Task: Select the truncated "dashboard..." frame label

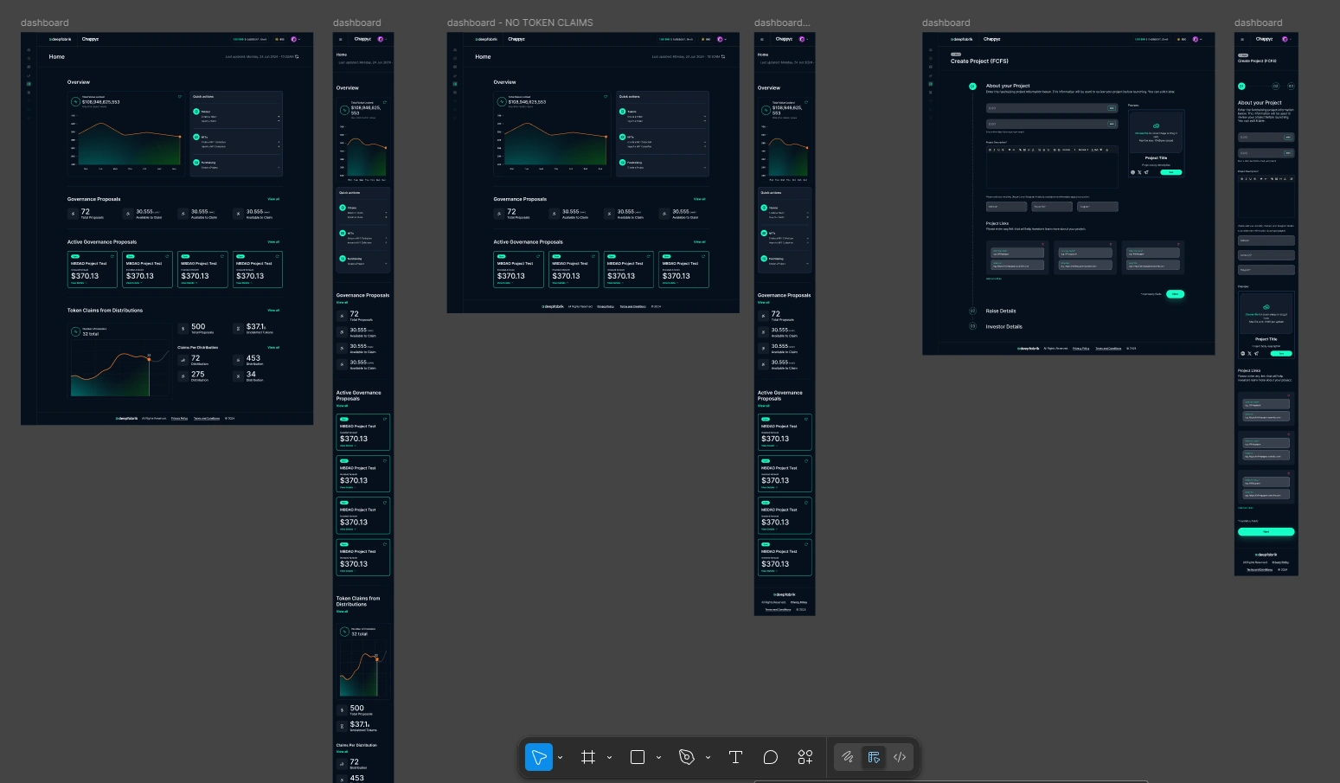Action: point(782,22)
